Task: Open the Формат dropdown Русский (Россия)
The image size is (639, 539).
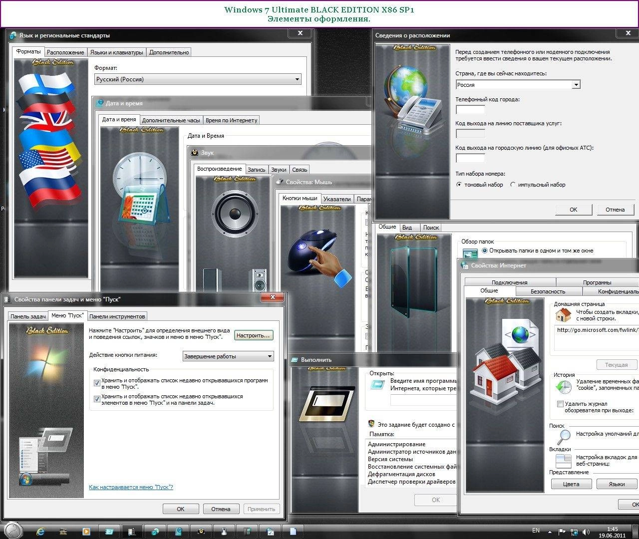Action: [198, 79]
